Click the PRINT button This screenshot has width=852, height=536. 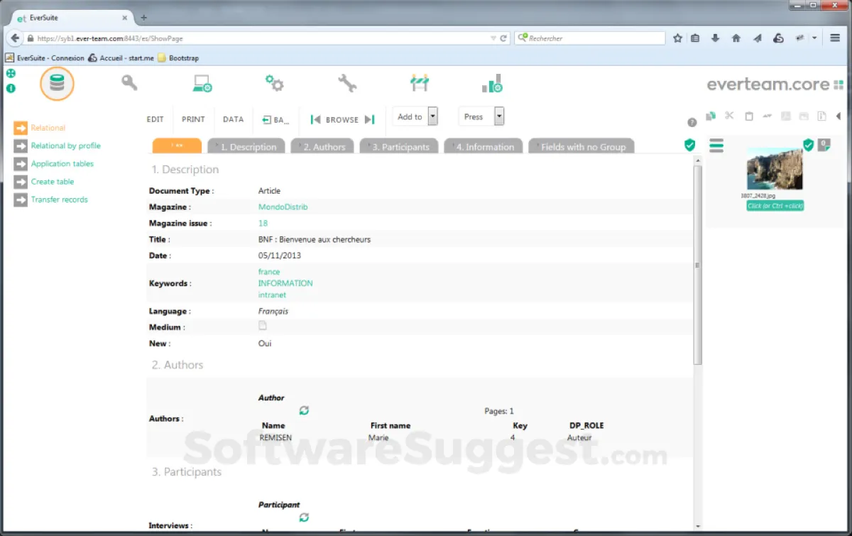[x=193, y=119]
